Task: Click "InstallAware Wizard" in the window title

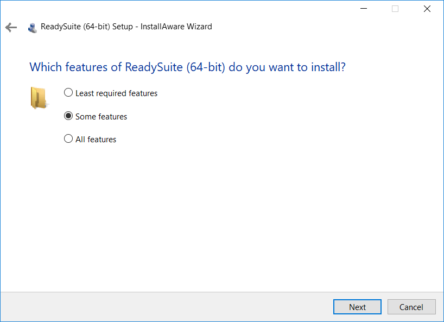Action: [x=176, y=27]
